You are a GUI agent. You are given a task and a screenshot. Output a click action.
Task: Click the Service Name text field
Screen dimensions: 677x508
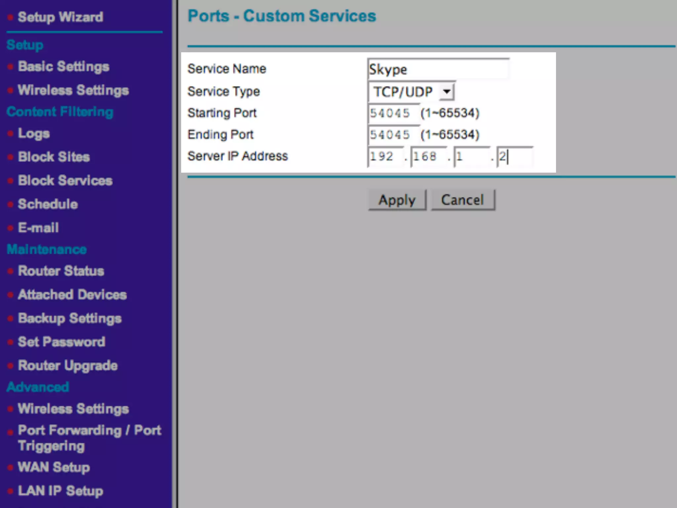pyautogui.click(x=438, y=69)
